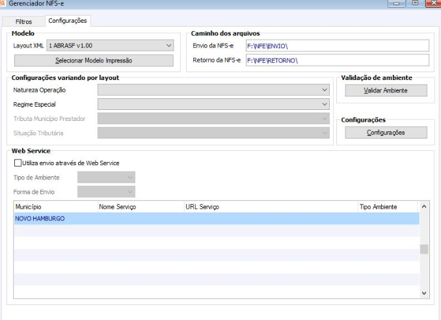The height and width of the screenshot is (320, 441).
Task: Minimize the Gerenciador NFS-e window
Action: 397,3
